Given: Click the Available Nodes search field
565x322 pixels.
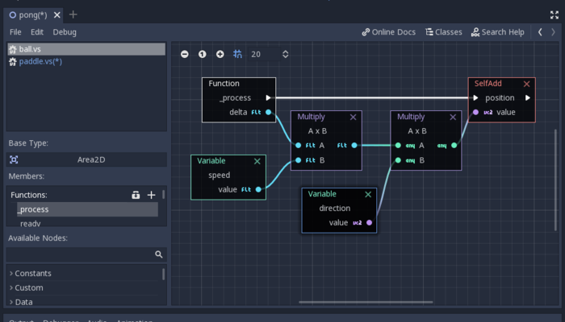Looking at the screenshot, I should 81,254.
